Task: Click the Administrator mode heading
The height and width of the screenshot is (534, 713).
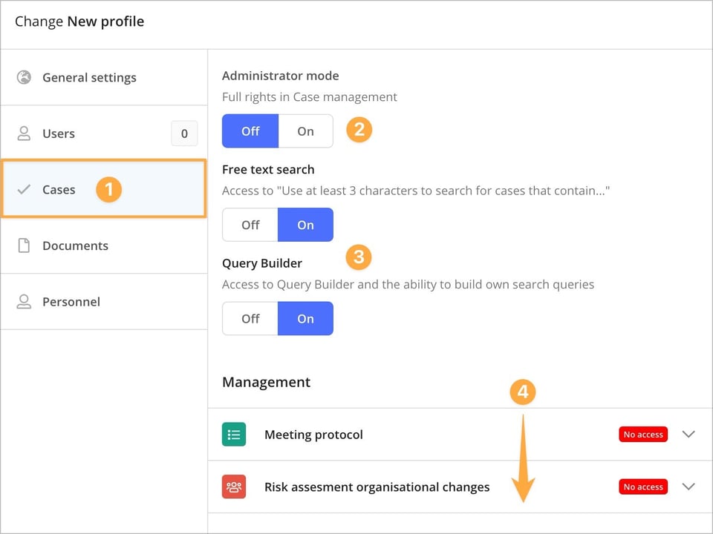Action: [x=281, y=76]
